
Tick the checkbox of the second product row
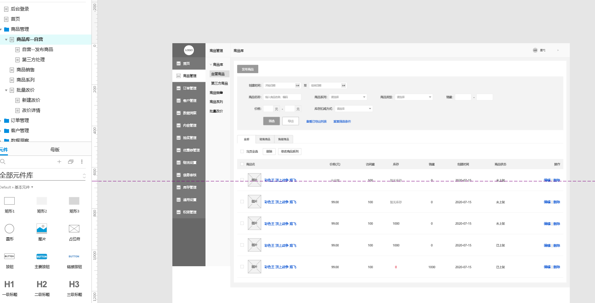coord(242,202)
